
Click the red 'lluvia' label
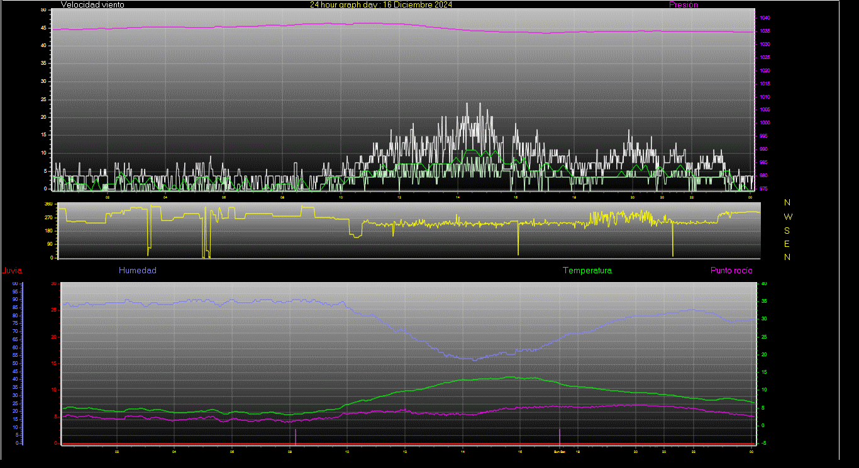coord(13,271)
